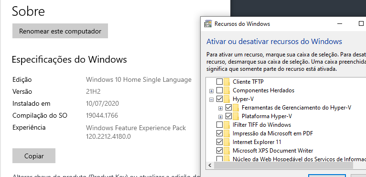Select the Componentes Herdados row text

pyautogui.click(x=264, y=90)
